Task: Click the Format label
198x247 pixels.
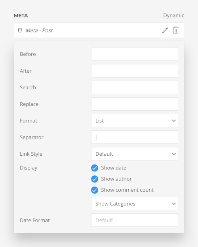Action: pyautogui.click(x=29, y=121)
